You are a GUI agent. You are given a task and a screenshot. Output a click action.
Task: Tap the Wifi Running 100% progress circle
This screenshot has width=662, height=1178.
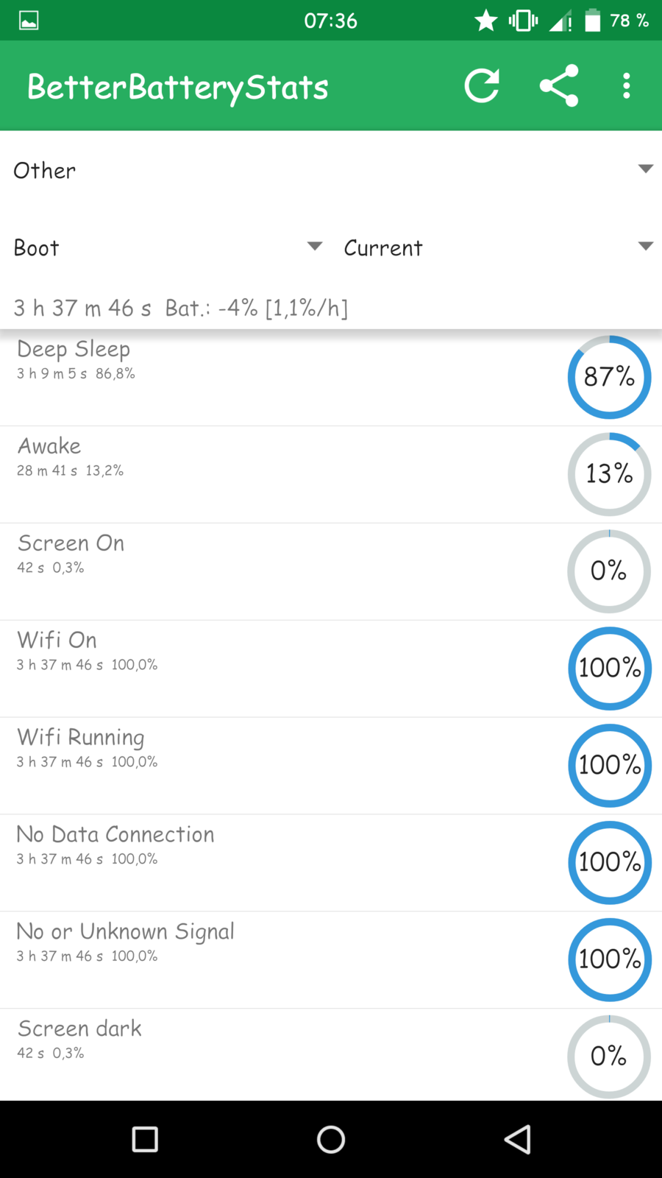pyautogui.click(x=609, y=766)
